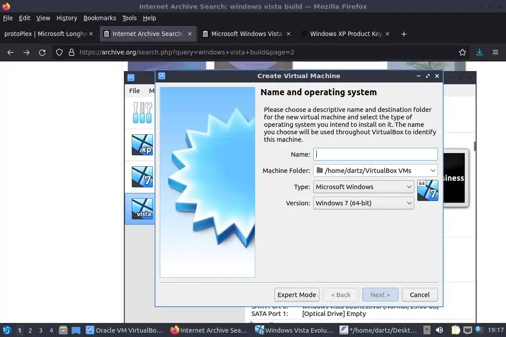The image size is (506, 337).
Task: Switch to the protoPlex Microsoft Longhorn tab
Action: click(x=45, y=34)
